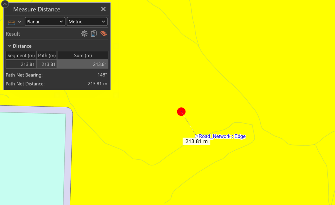Click the Path (m) column header
The height and width of the screenshot is (205, 335).
(x=47, y=56)
